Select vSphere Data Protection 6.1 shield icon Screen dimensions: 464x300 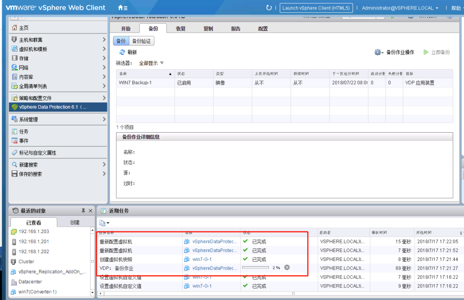pyautogui.click(x=14, y=107)
